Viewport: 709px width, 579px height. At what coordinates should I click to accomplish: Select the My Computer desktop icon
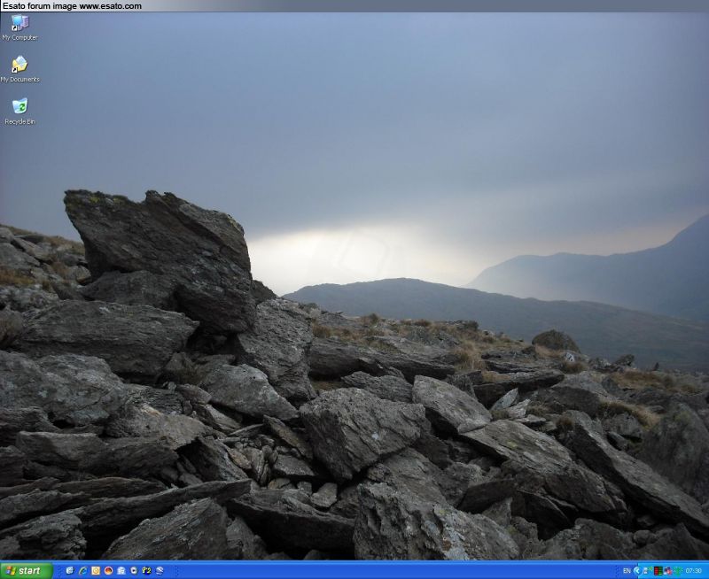point(19,24)
